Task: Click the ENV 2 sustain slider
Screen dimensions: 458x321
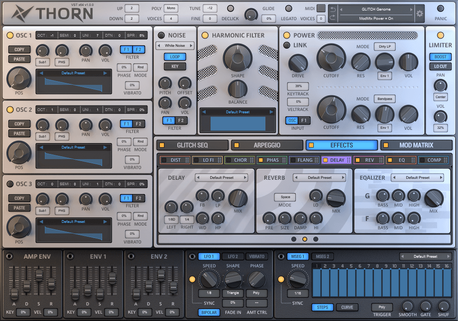Action: (x=161, y=275)
